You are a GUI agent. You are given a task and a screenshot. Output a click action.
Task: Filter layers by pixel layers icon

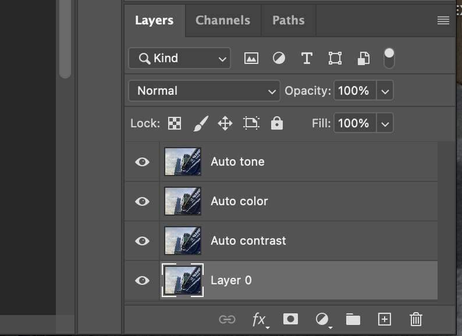[251, 58]
